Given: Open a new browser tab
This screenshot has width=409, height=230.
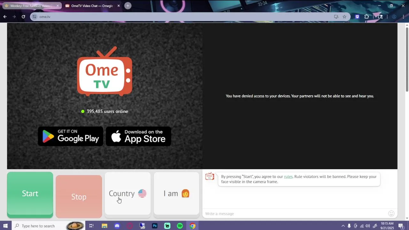Looking at the screenshot, I should (x=128, y=6).
